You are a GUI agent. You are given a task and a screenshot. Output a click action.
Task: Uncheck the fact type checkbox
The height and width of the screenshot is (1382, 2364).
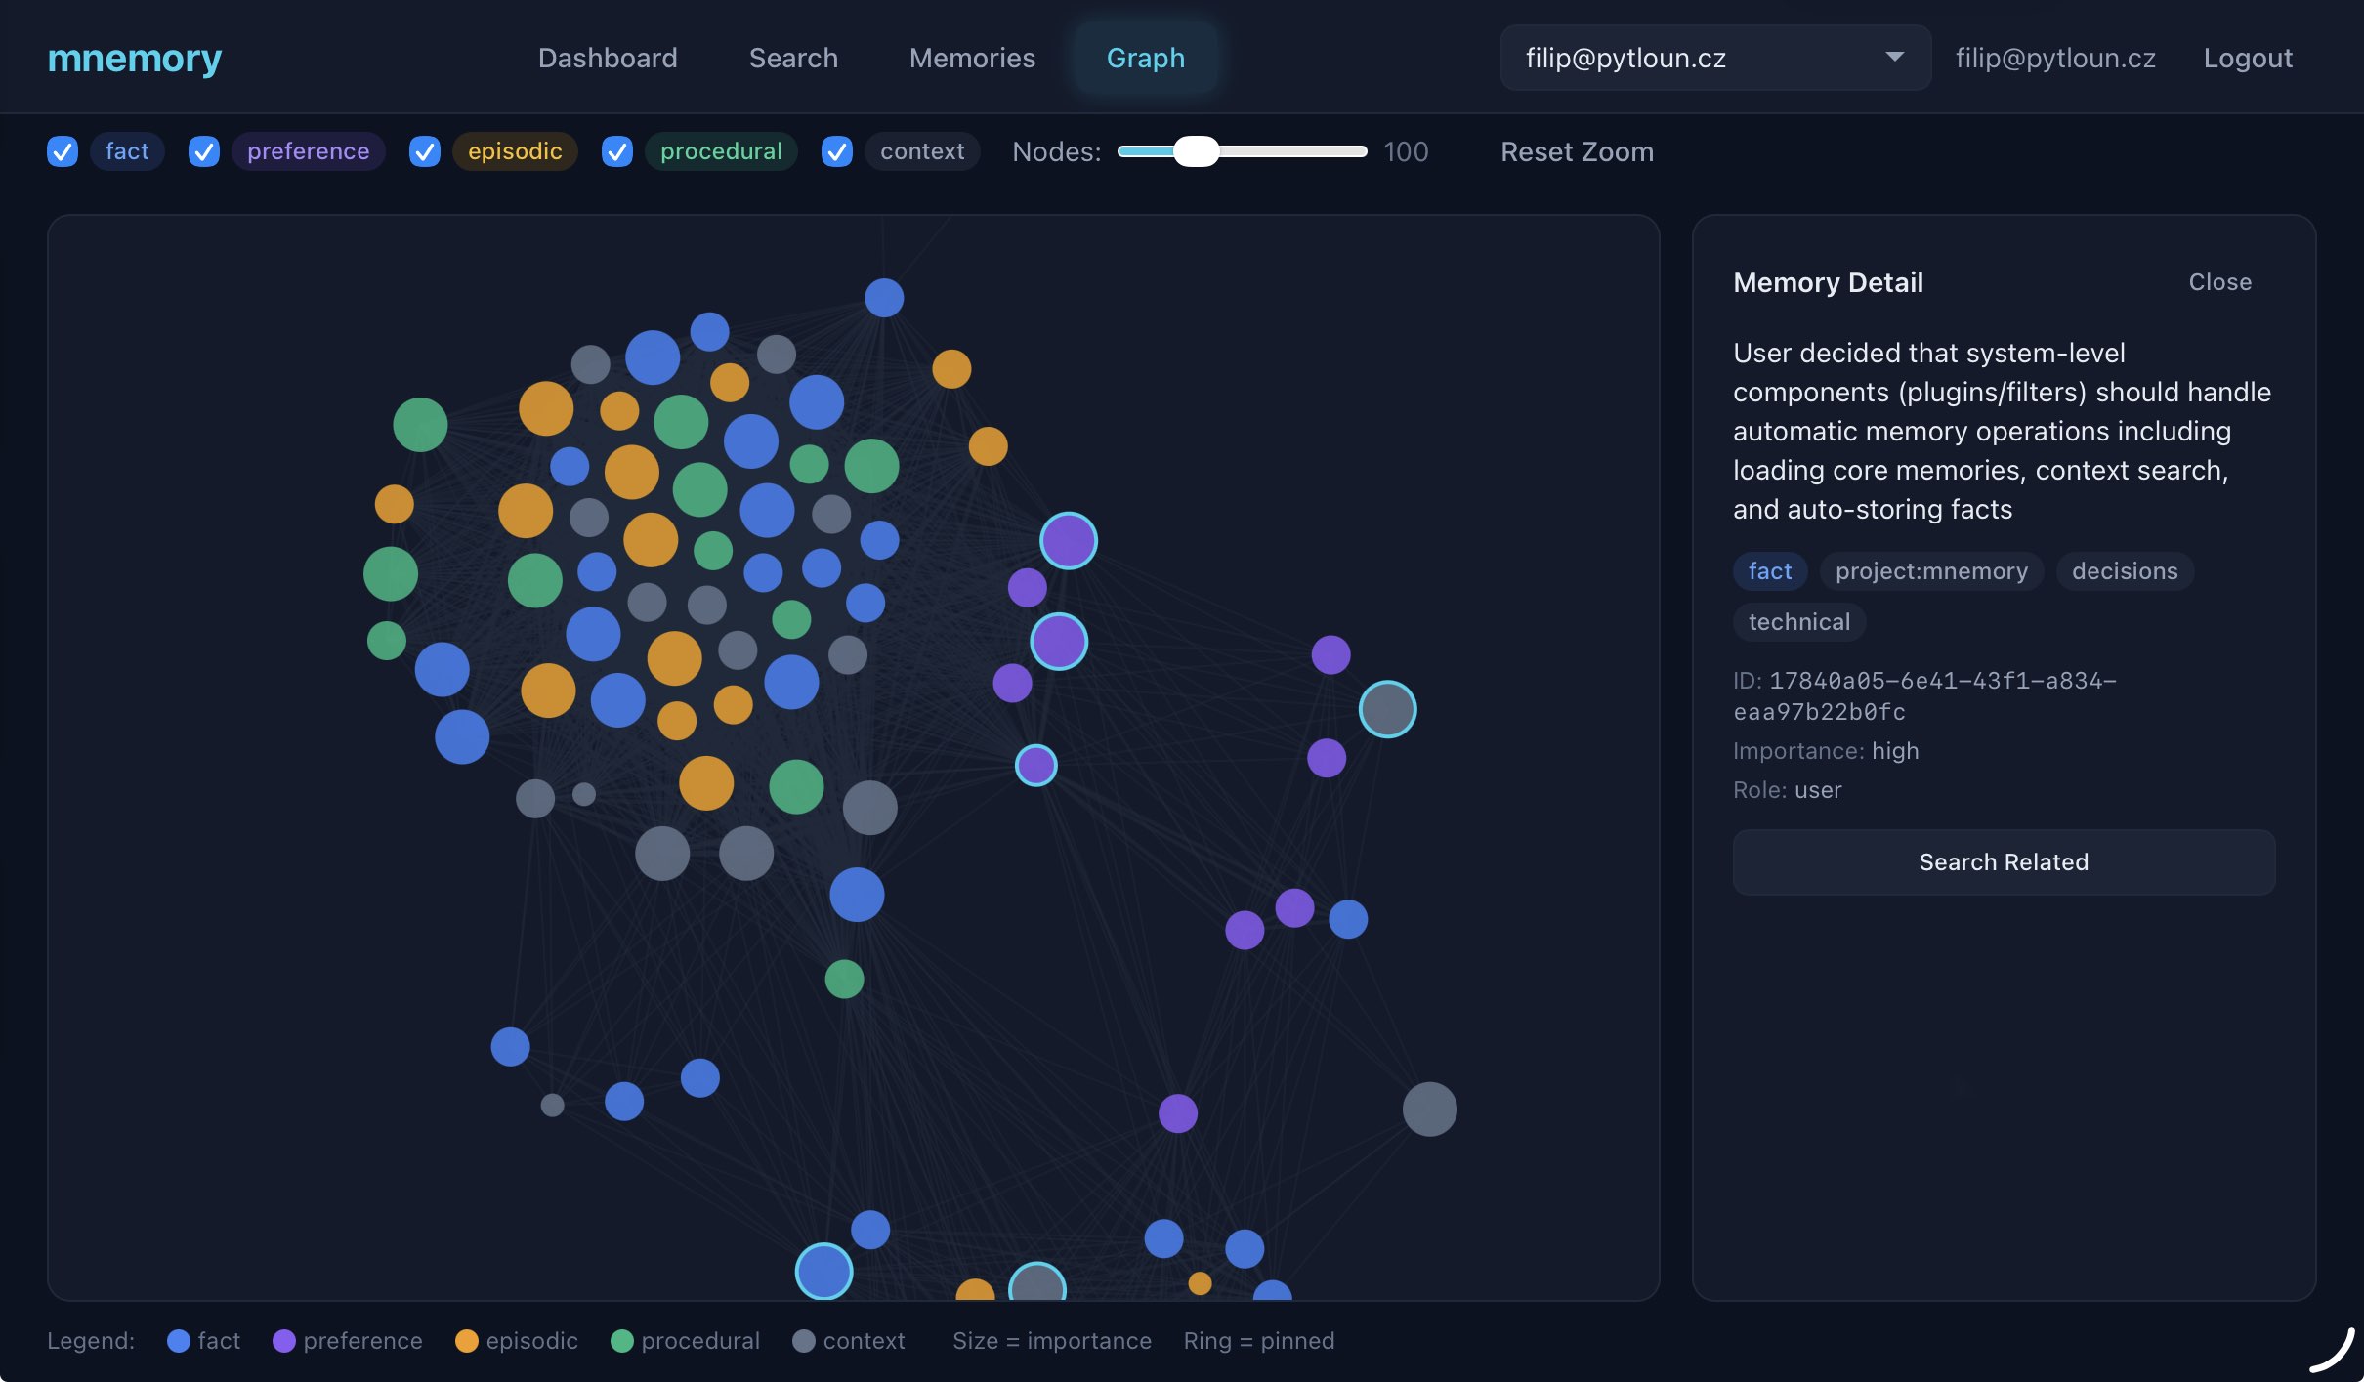coord(63,151)
